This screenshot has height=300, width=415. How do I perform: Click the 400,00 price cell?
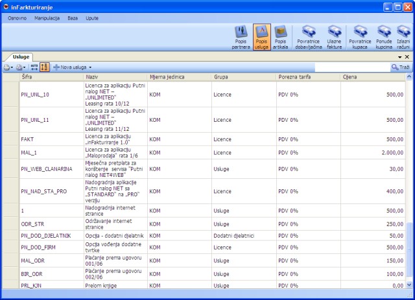pyautogui.click(x=373, y=191)
